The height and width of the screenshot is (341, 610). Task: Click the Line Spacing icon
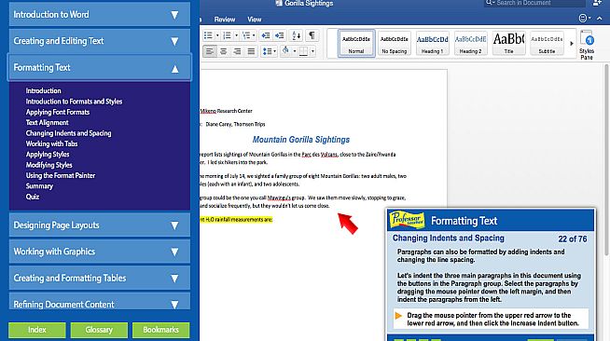(x=269, y=51)
